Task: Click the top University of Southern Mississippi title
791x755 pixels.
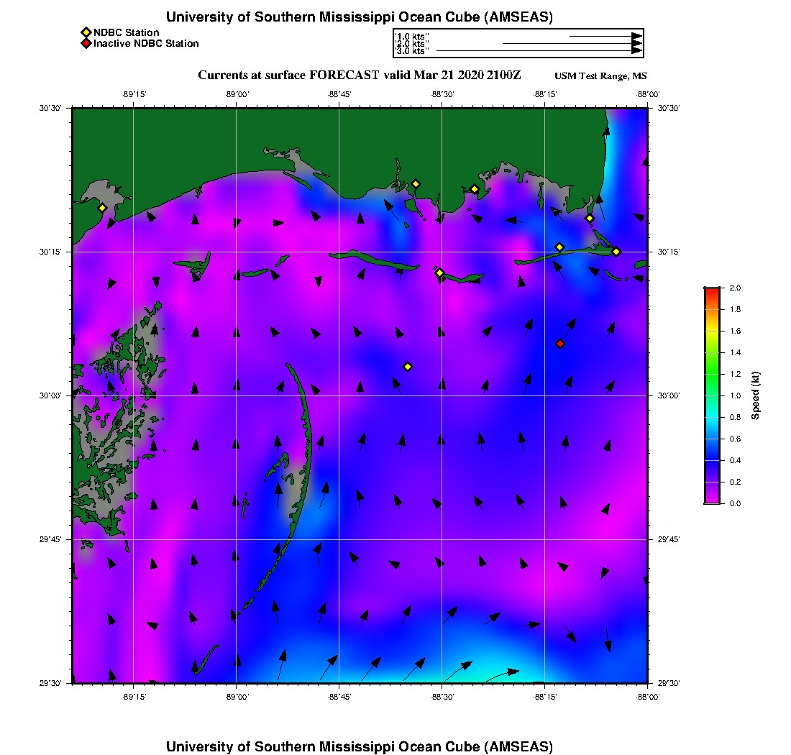Action: click(x=360, y=17)
